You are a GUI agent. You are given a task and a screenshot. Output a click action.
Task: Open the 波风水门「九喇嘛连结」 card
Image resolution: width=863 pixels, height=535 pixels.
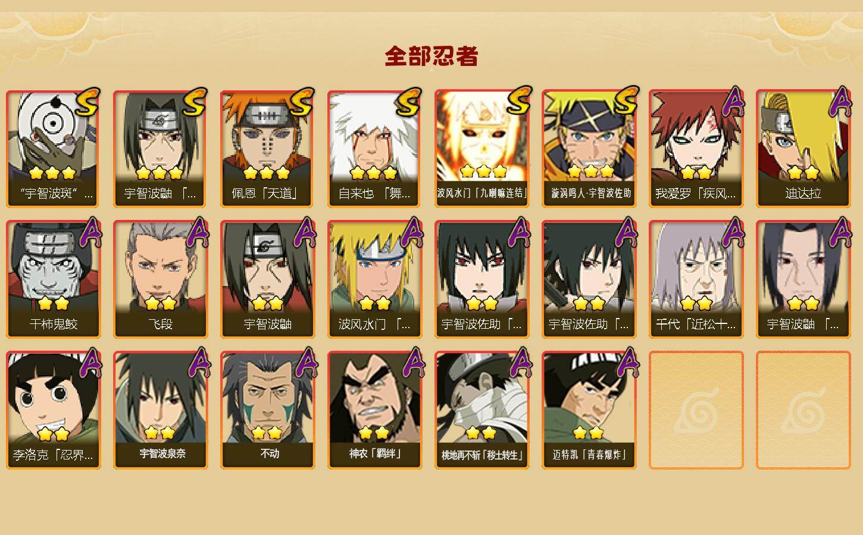[481, 149]
